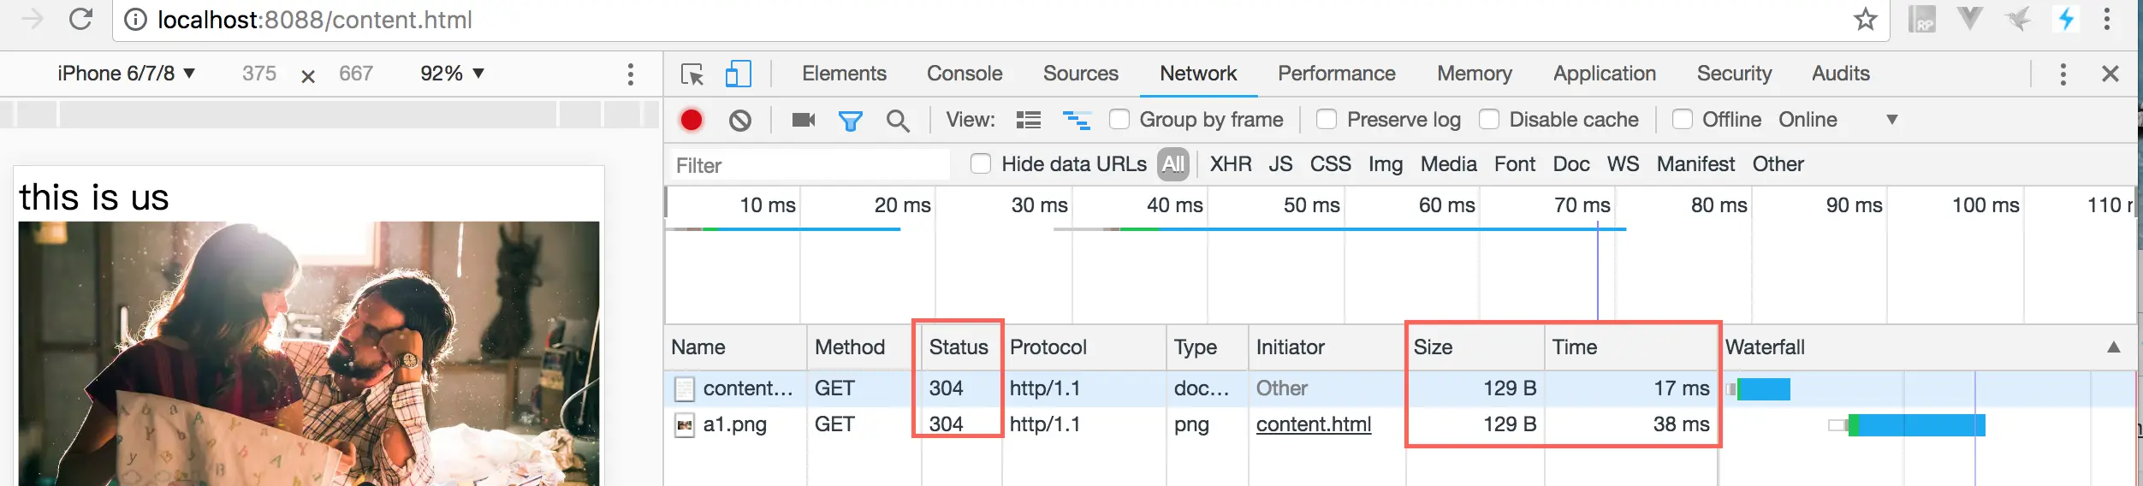The image size is (2143, 486).
Task: Bookmark this page with the star icon
Action: point(1866,20)
